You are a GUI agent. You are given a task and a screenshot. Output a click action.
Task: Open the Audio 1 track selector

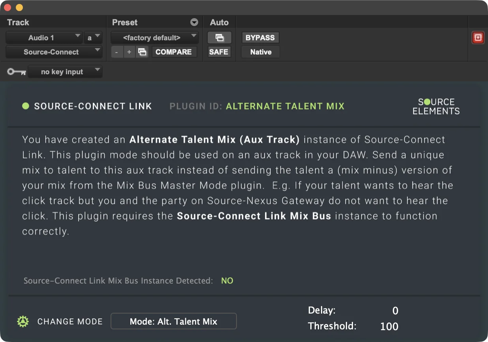44,38
